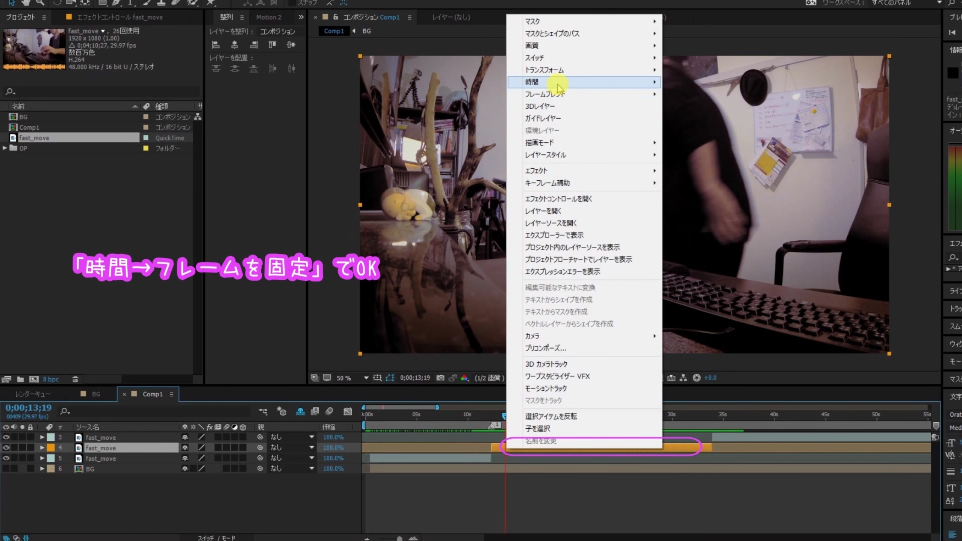Screen dimensions: 962x541
Task: Expand the OP folder in the project panel
Action: [x=5, y=148]
